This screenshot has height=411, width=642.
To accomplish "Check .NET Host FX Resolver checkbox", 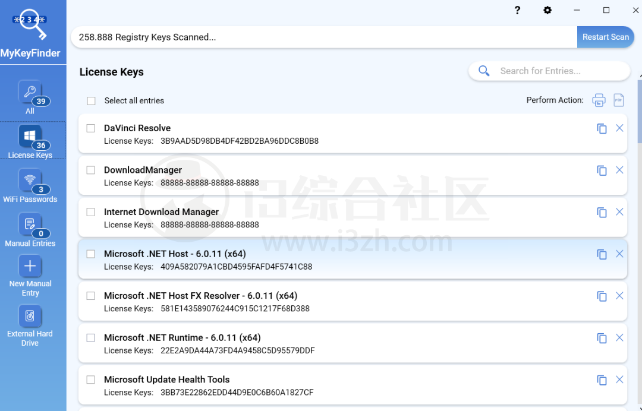I will pos(90,296).
